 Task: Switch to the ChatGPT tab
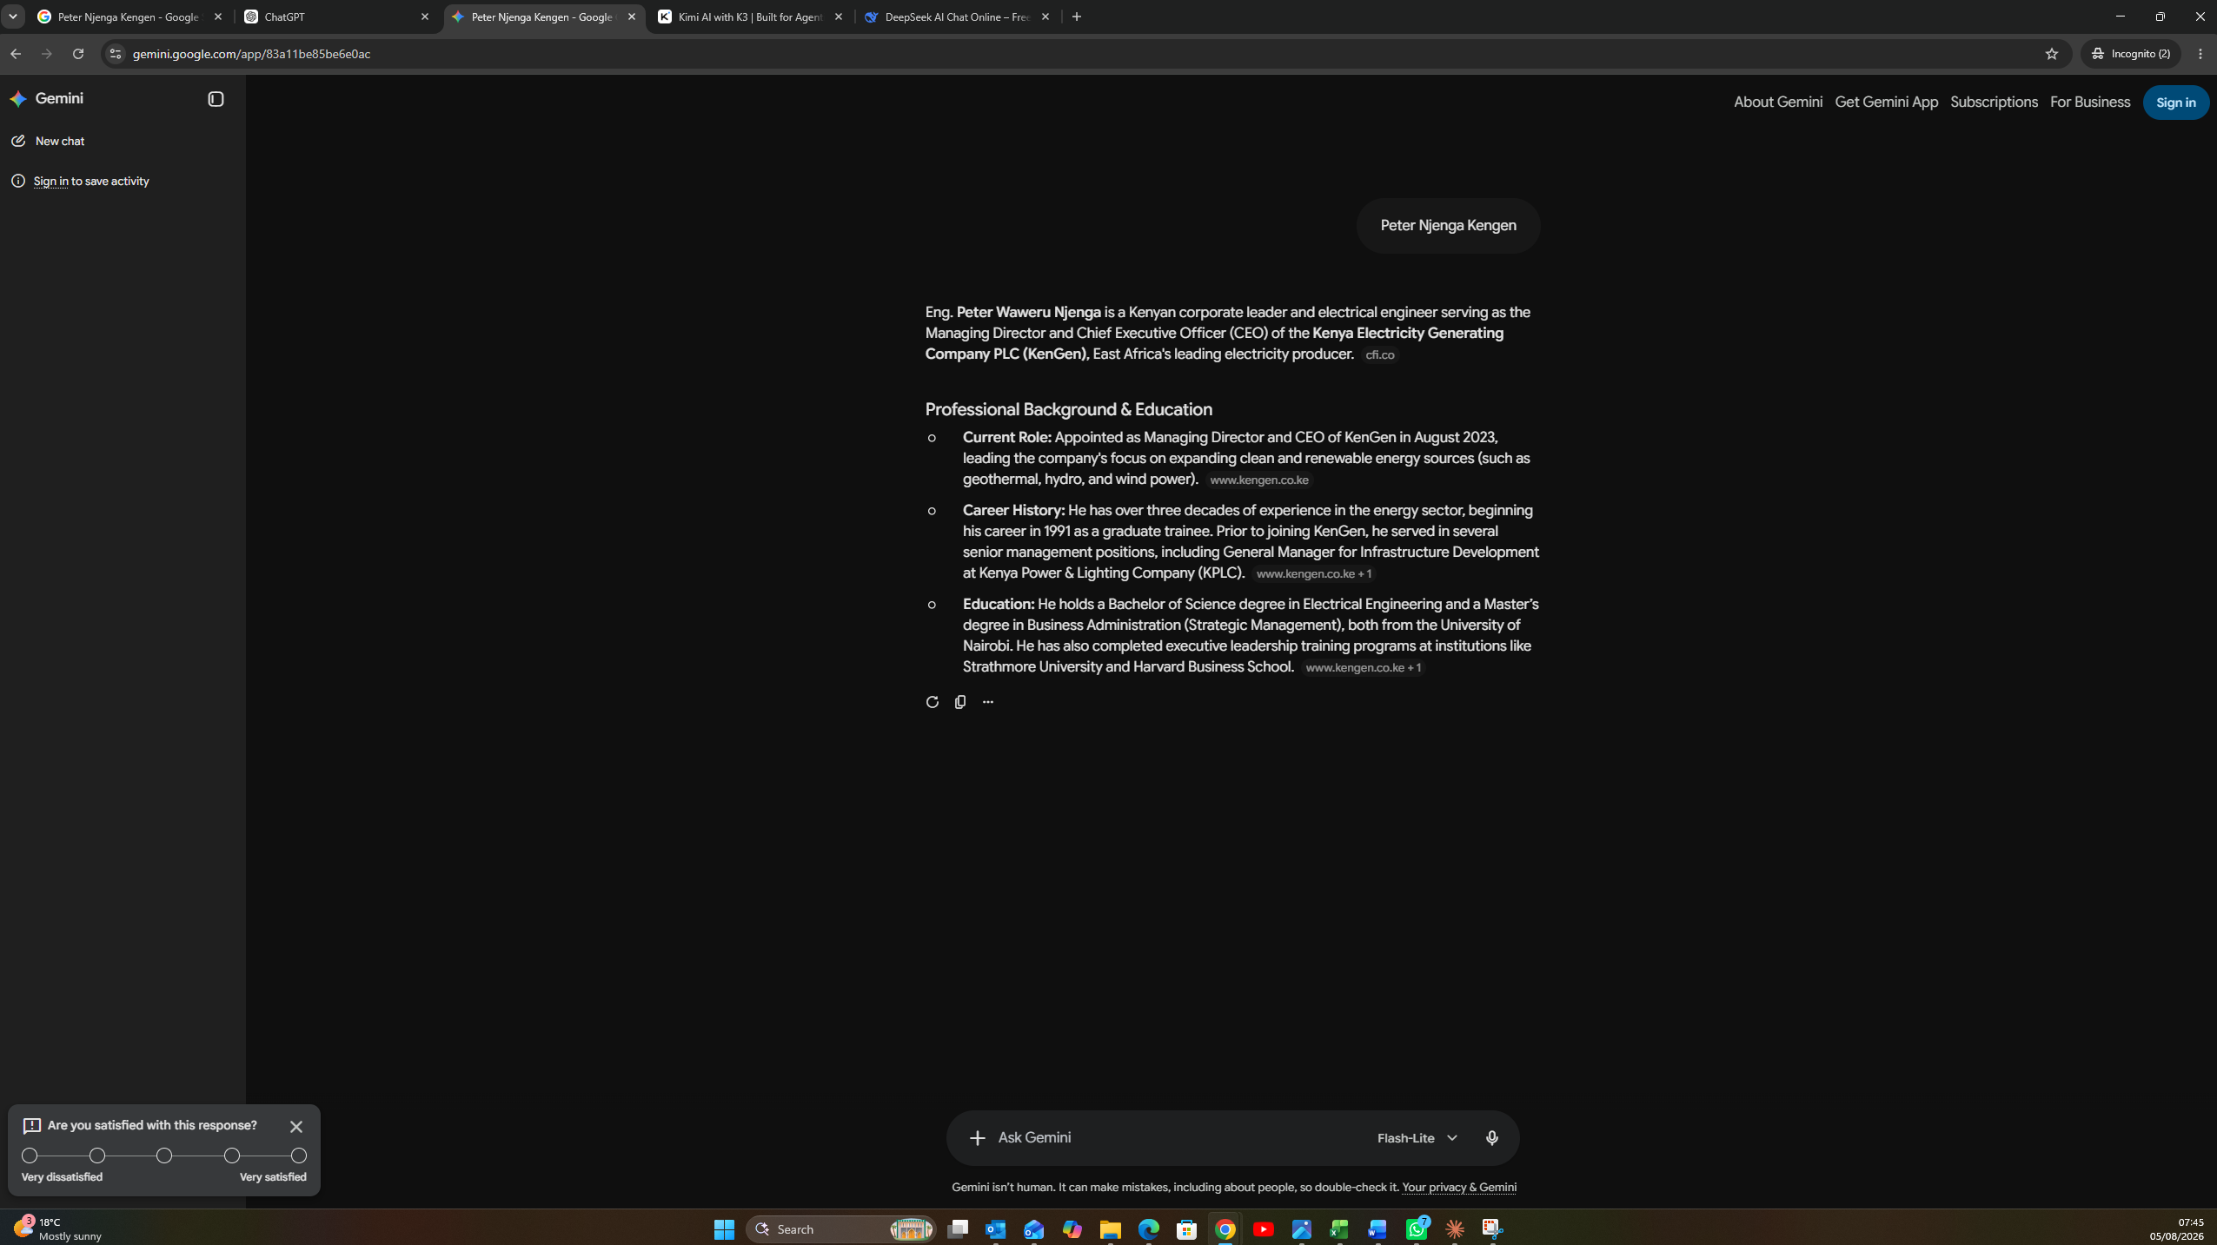(335, 17)
